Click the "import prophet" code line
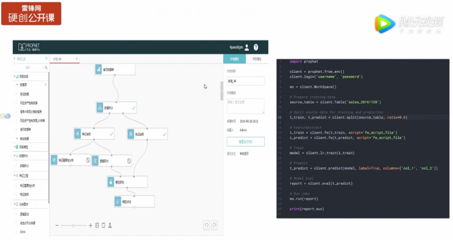The height and width of the screenshot is (240, 453). (304, 61)
